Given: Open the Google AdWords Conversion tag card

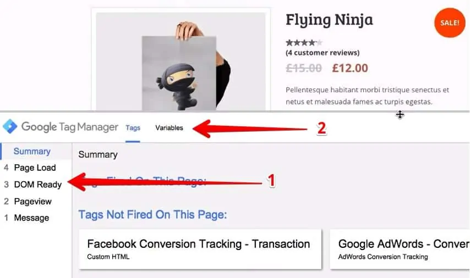Looking at the screenshot, I should tap(400, 249).
